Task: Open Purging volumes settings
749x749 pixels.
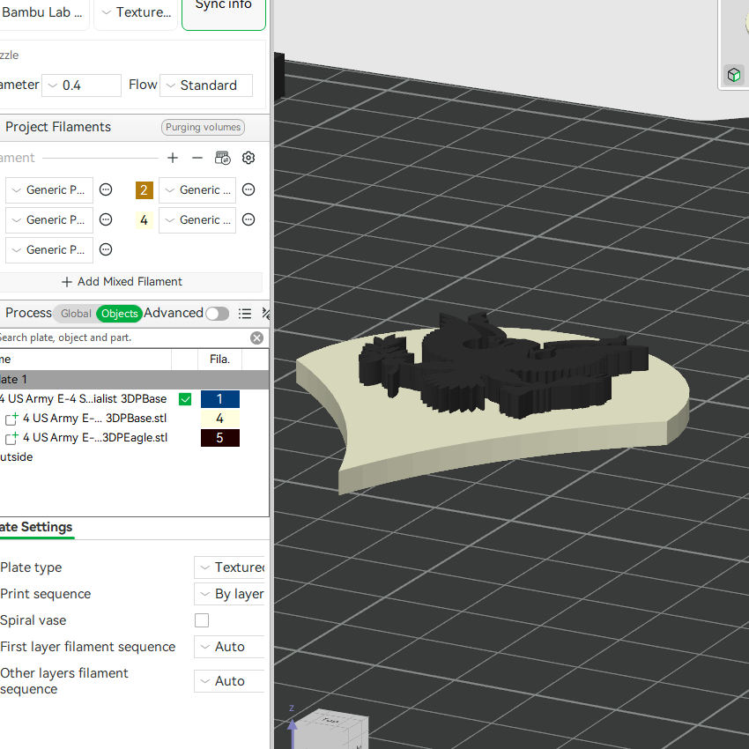Action: (203, 127)
